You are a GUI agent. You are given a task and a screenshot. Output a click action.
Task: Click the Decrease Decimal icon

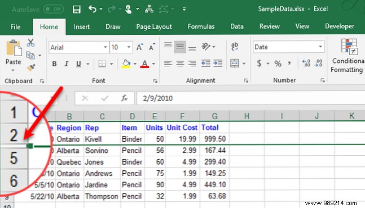click(x=318, y=64)
